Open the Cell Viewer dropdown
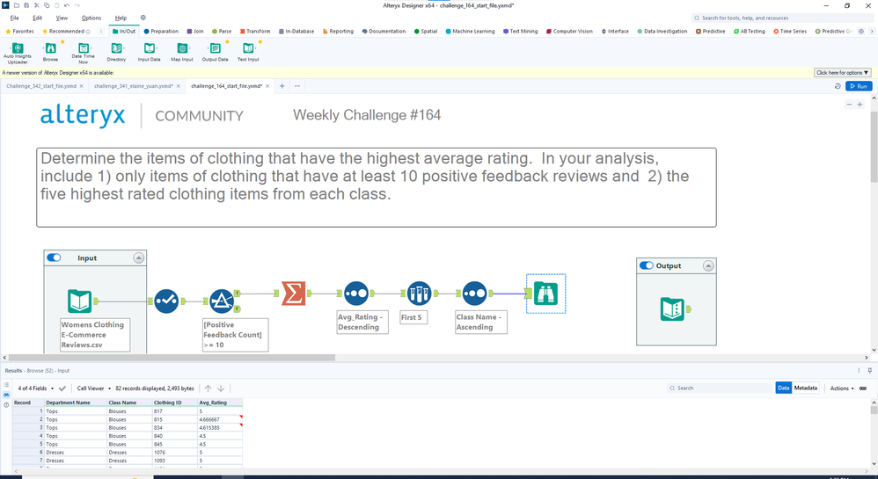This screenshot has width=878, height=479. click(93, 388)
